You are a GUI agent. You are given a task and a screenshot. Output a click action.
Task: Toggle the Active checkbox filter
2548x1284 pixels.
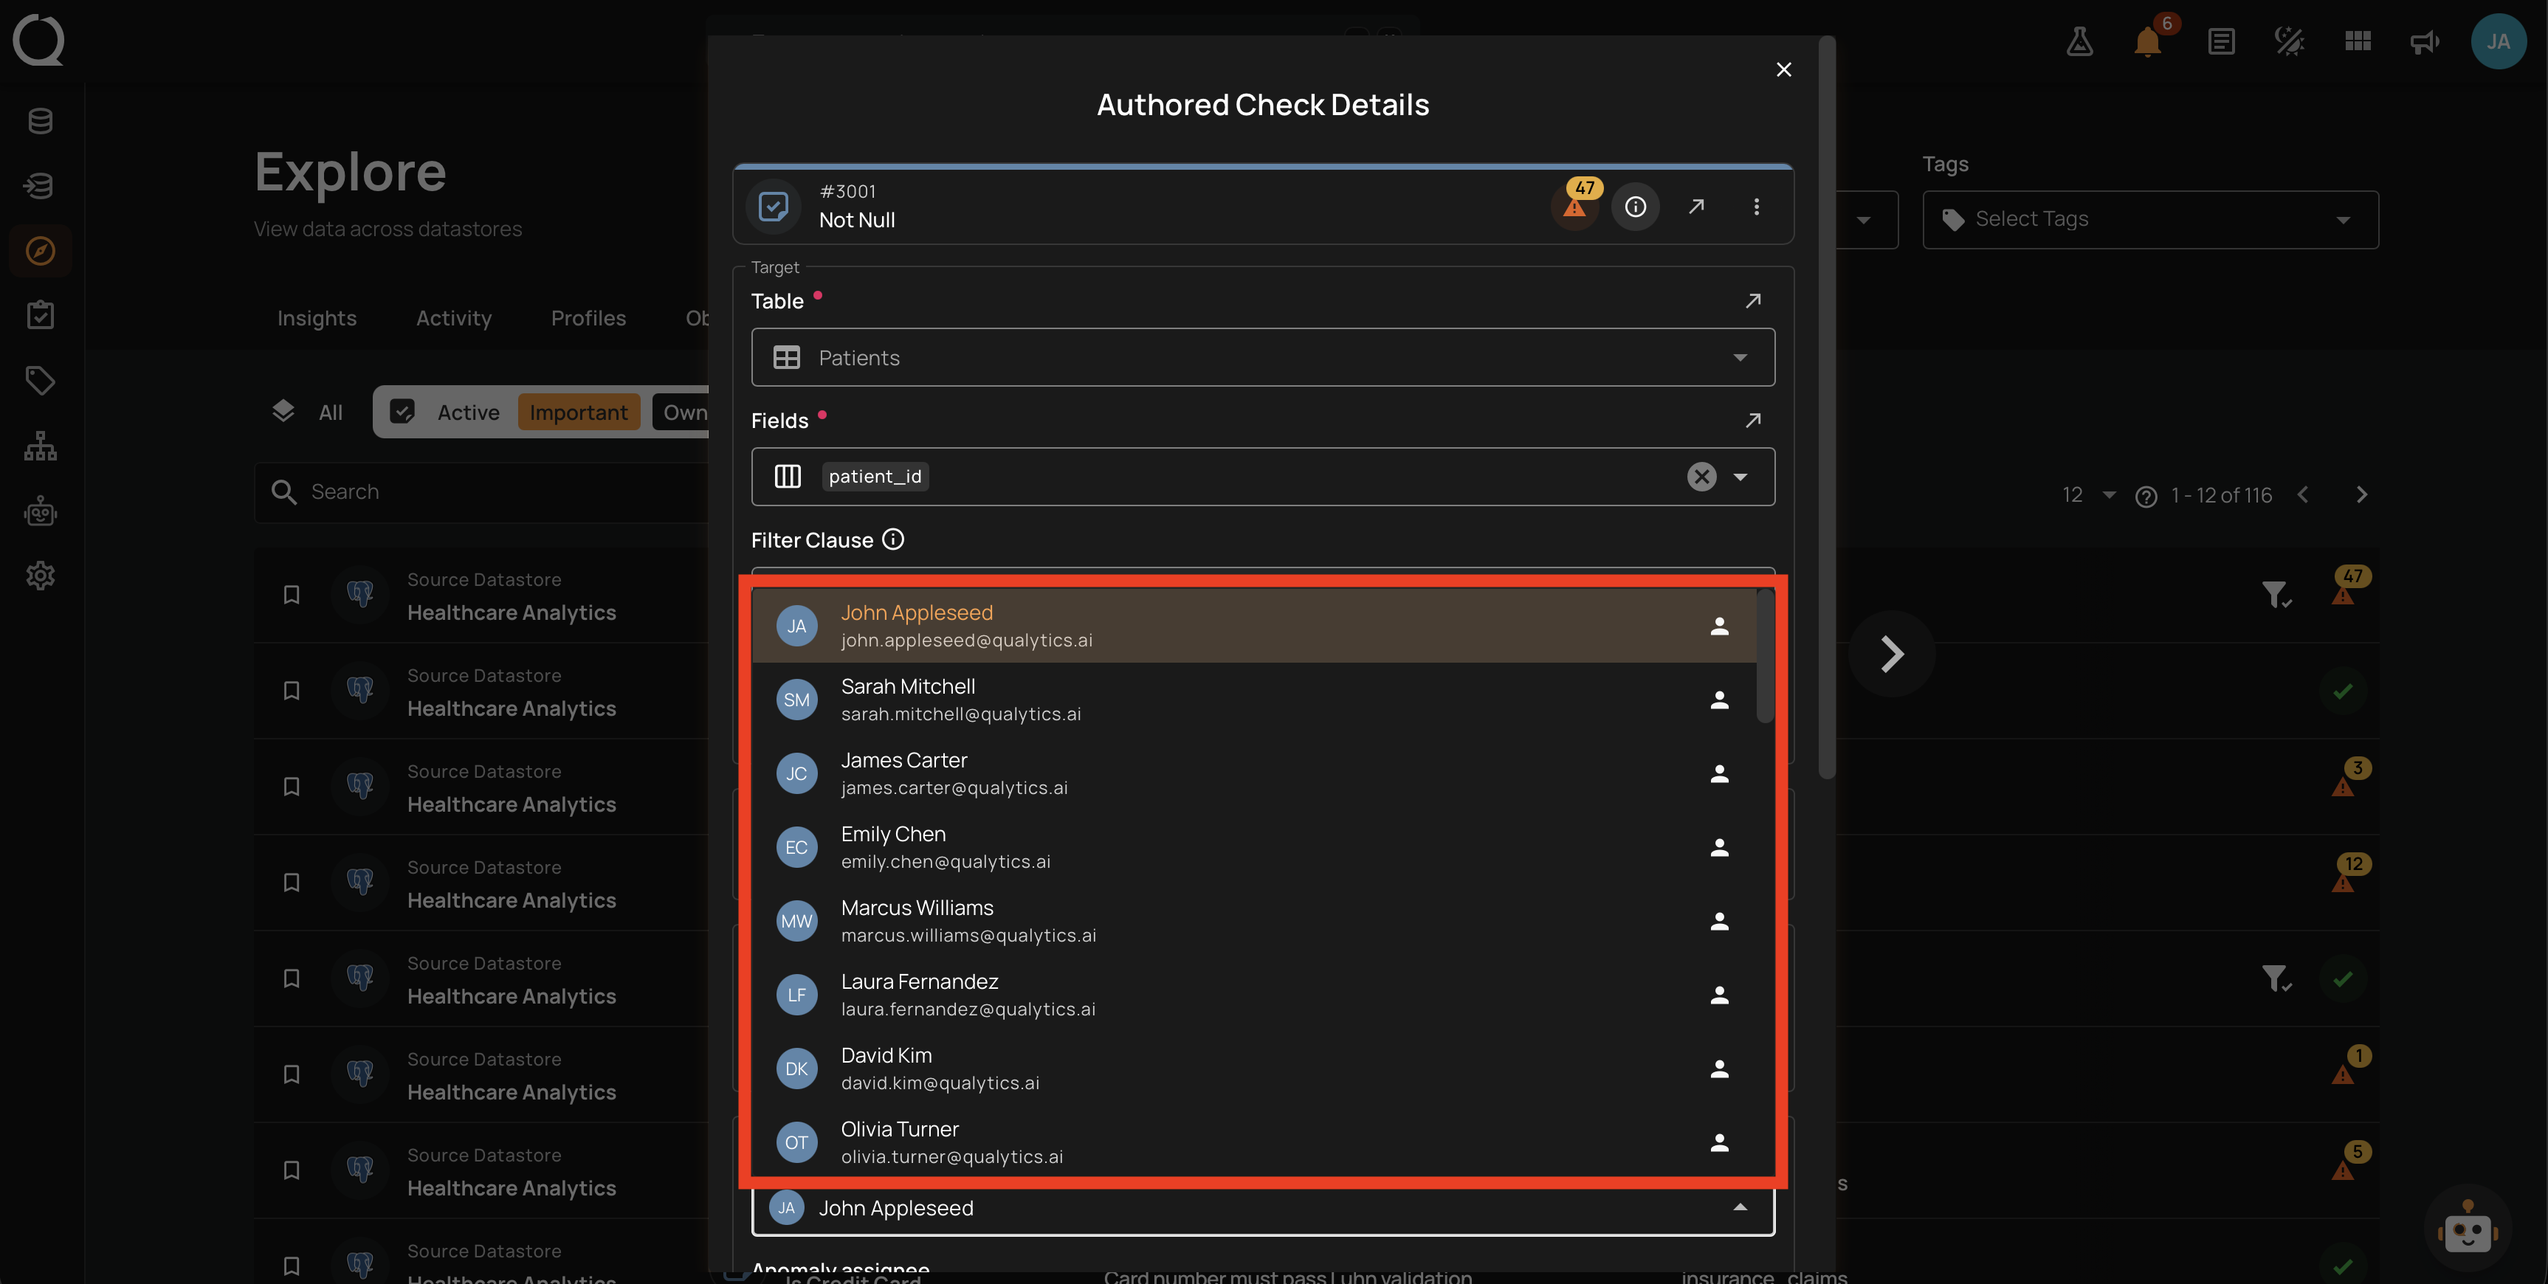click(402, 413)
